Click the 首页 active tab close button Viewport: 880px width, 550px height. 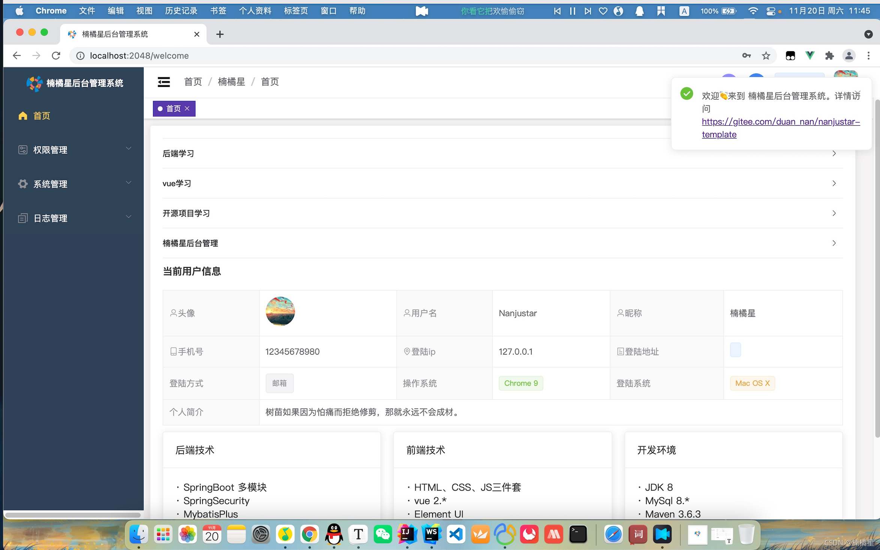188,108
